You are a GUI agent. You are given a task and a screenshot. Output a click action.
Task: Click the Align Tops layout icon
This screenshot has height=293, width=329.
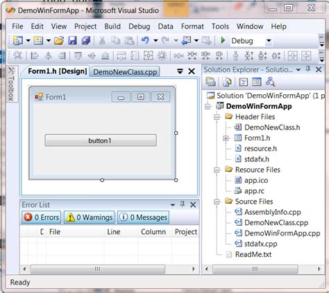click(x=78, y=55)
